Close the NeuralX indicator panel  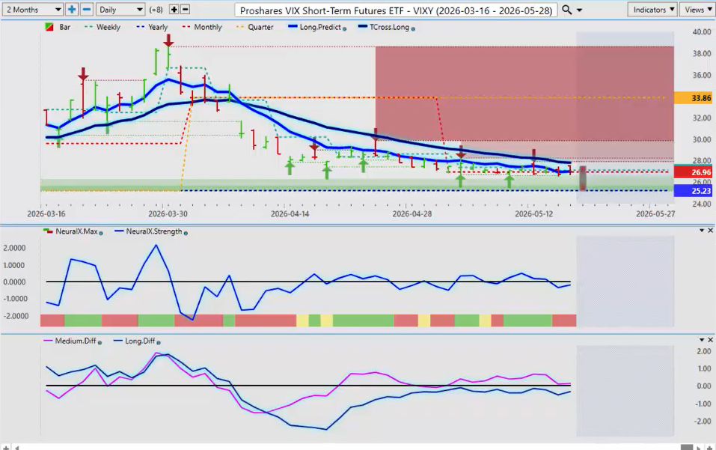tap(710, 231)
